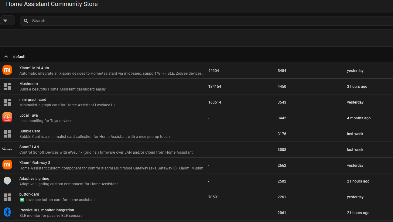Click the Xiaomi Gateway 3 logo icon
The width and height of the screenshot is (393, 222).
pyautogui.click(x=7, y=165)
